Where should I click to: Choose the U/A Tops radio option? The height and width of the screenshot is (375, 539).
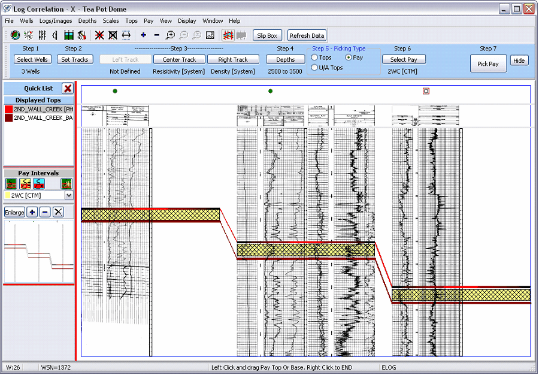click(314, 68)
